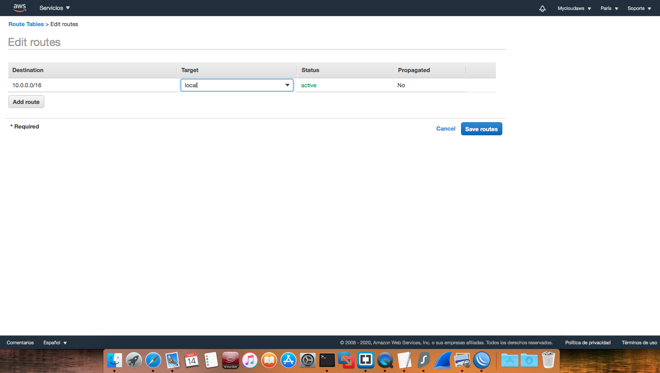
Task: Click the Destination field showing 10.0.0.0/16
Action: coord(93,85)
